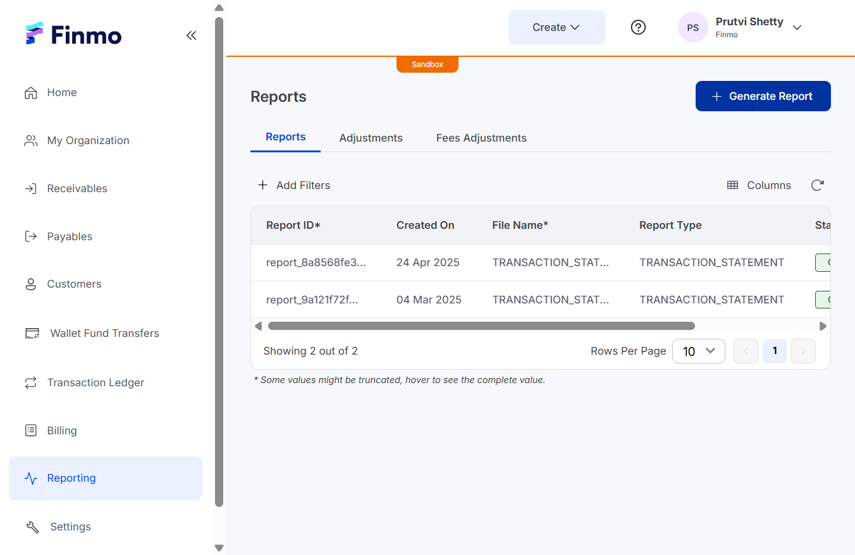Click the table scroll-left arrow

coord(258,326)
